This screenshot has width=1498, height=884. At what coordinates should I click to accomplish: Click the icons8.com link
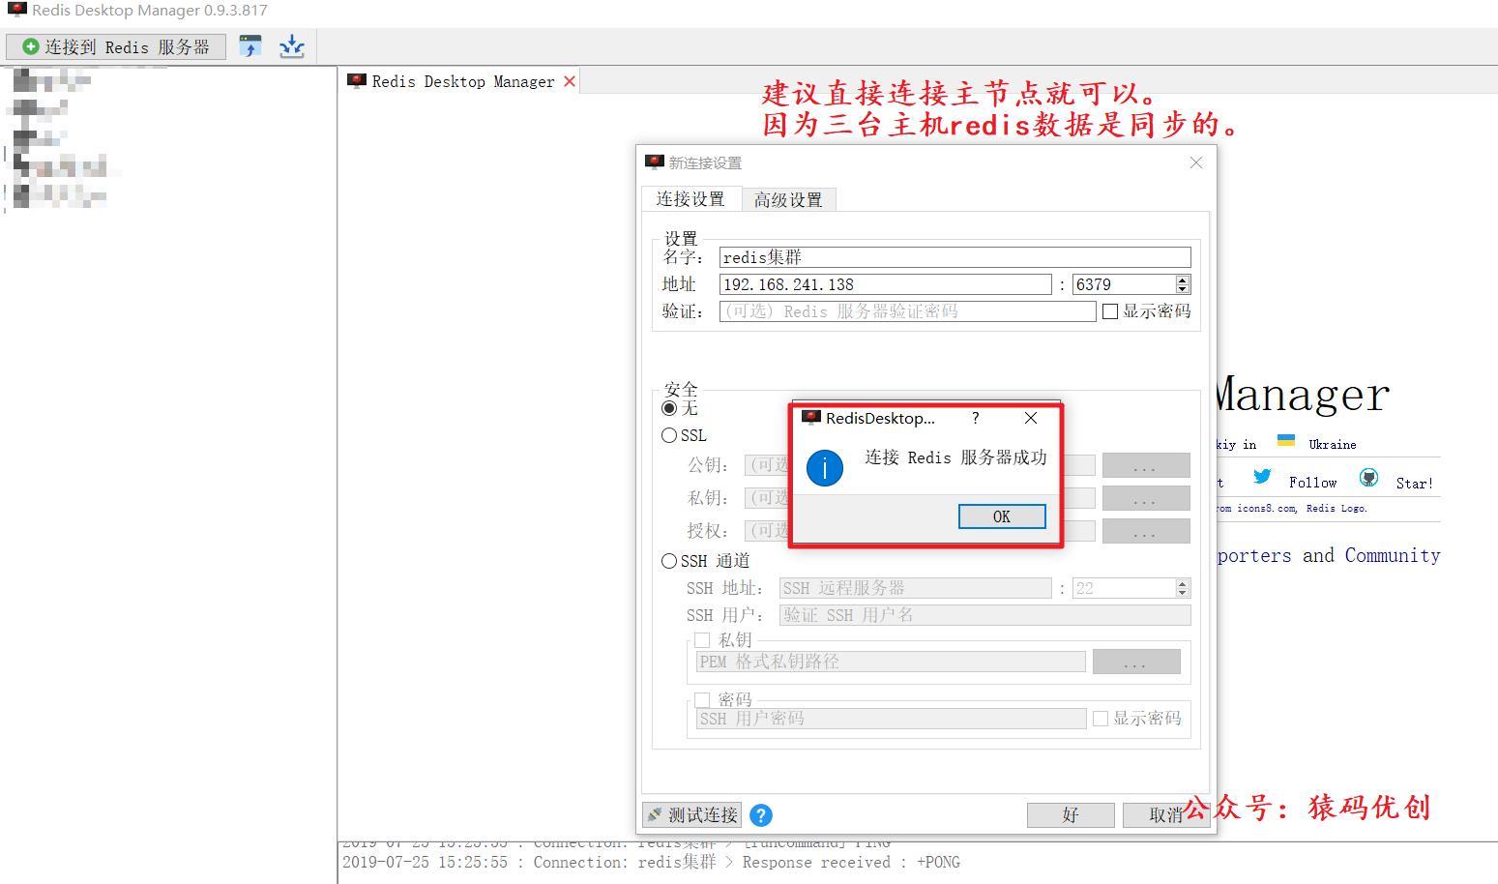pos(1266,508)
